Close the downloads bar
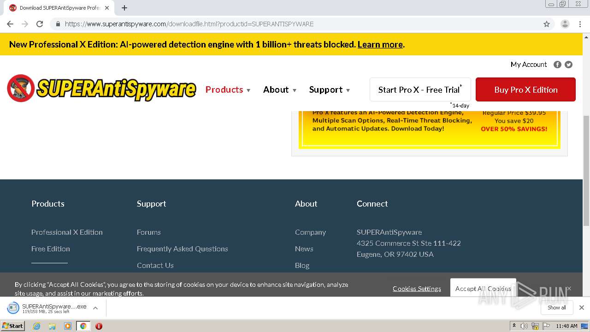This screenshot has width=590, height=332. pos(582,308)
